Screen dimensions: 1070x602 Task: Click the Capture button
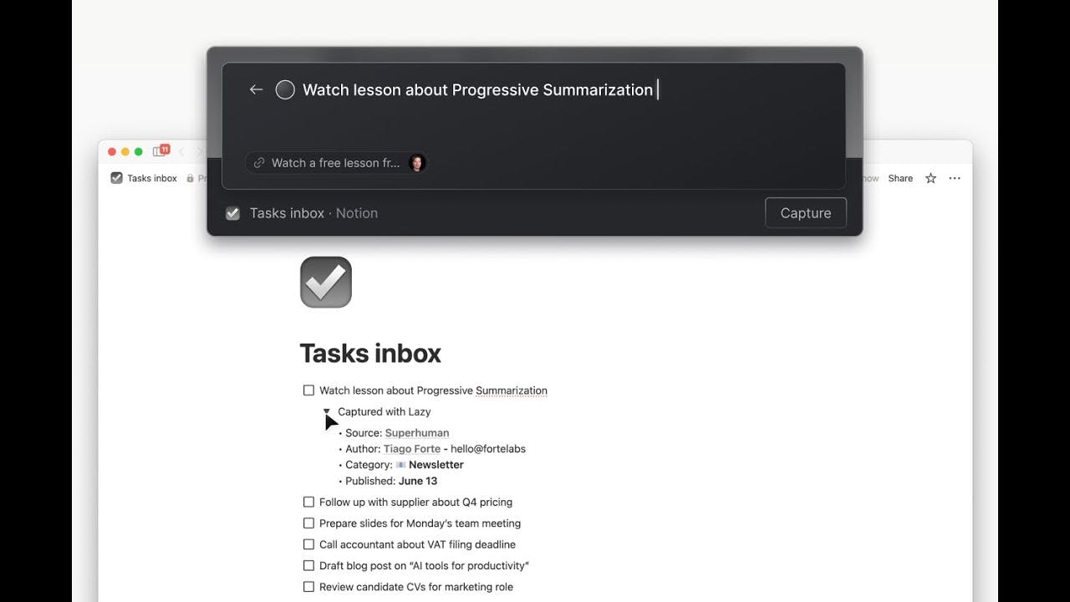(805, 213)
